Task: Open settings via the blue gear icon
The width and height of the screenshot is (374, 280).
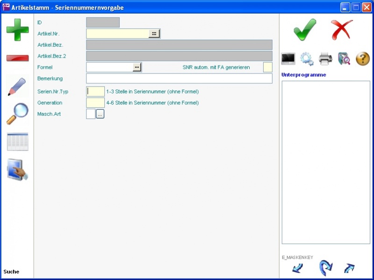Action: click(307, 59)
